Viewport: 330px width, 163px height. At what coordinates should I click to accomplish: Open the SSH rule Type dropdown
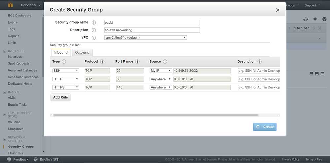[x=66, y=71]
